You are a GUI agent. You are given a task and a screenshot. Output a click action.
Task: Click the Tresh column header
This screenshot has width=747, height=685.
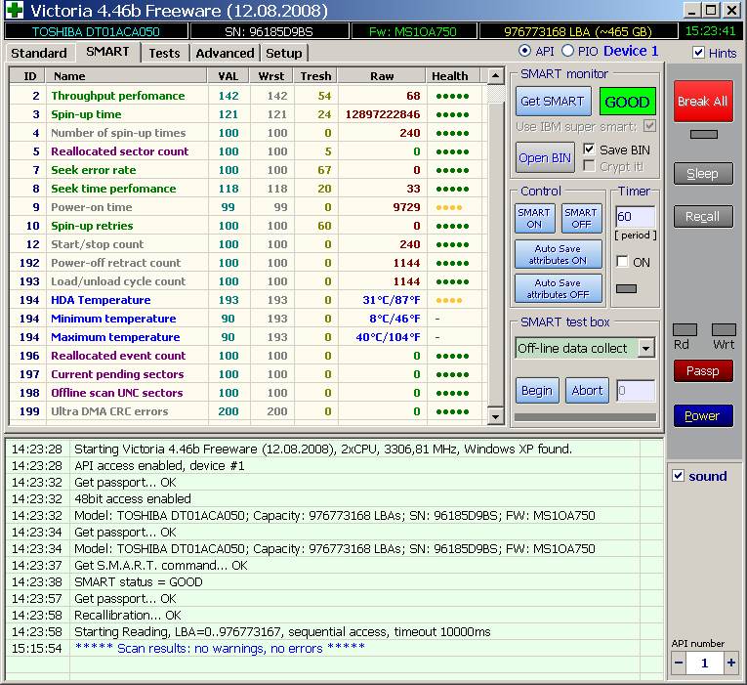(x=315, y=76)
